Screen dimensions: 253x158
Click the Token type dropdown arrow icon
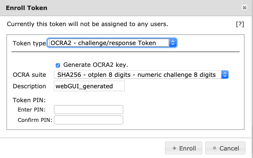coord(173,43)
